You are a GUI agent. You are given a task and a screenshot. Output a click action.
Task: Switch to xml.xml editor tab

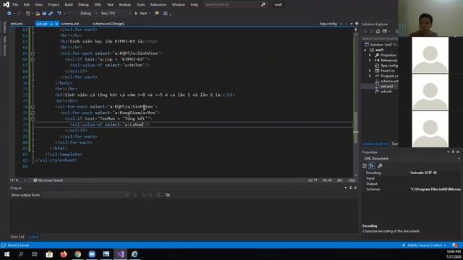click(x=17, y=24)
